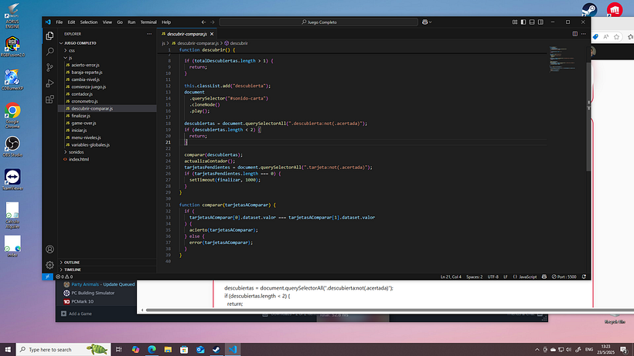Open the Run menu
Viewport: 634px width, 356px height.
click(131, 22)
